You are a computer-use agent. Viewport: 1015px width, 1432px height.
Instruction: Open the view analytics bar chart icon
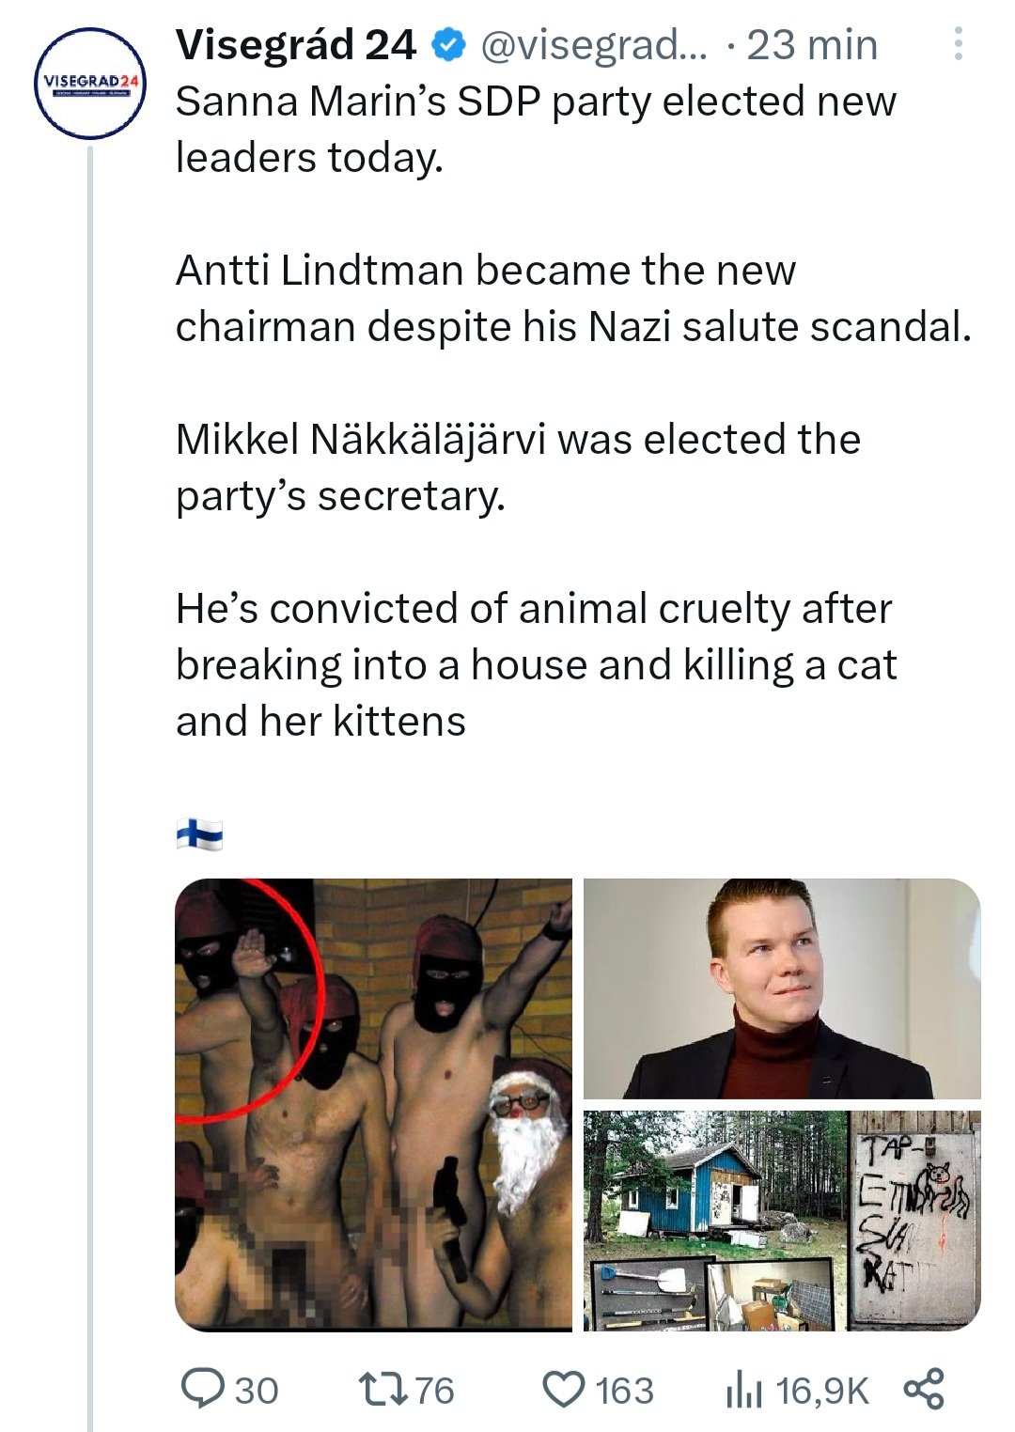coord(743,1390)
